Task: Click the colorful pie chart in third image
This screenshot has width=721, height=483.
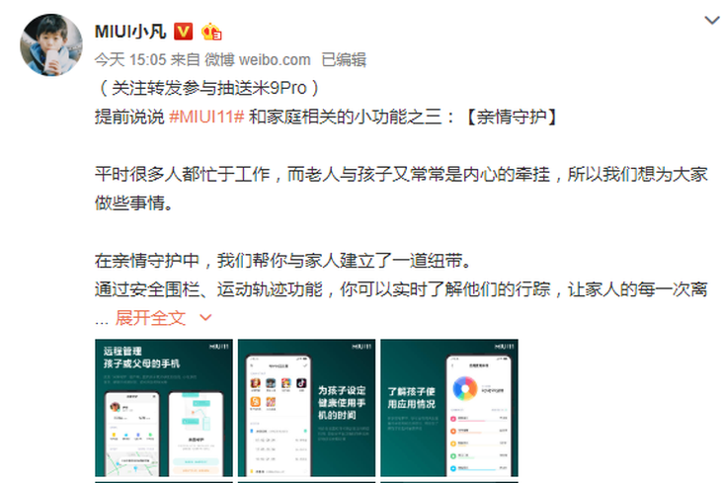Action: pos(465,389)
